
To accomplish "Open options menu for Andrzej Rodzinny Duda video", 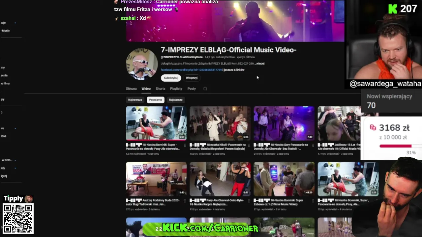I will (x=185, y=201).
